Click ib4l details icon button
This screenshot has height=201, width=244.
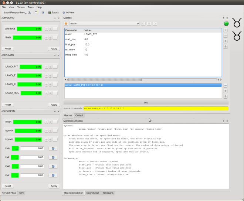coord(53,157)
